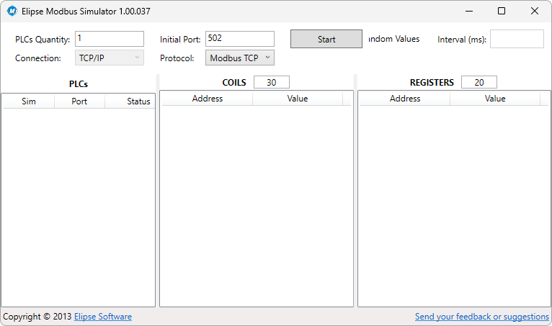The width and height of the screenshot is (552, 326).
Task: Click the Port column header in PLCs list
Action: 79,101
